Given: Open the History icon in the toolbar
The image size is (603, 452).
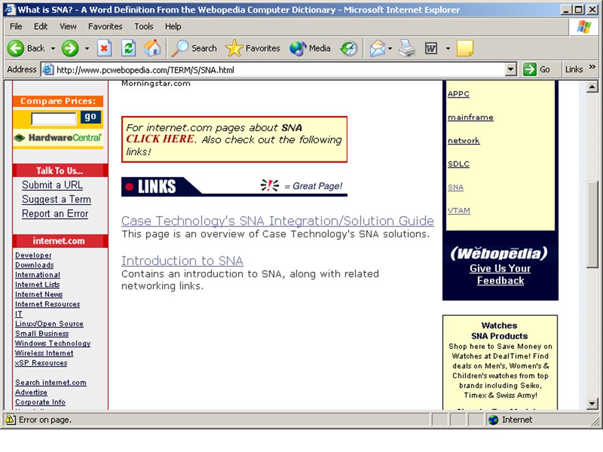Looking at the screenshot, I should click(x=349, y=48).
